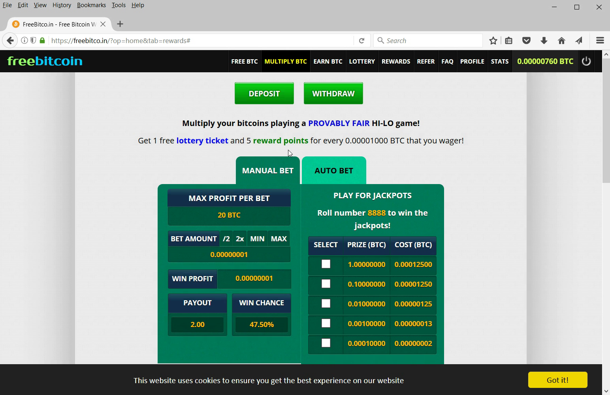610x395 pixels.
Task: Click the scrollbar up arrow
Action: pyautogui.click(x=606, y=54)
